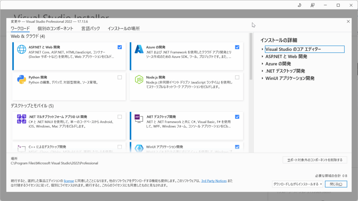Open the license link

[69, 181]
